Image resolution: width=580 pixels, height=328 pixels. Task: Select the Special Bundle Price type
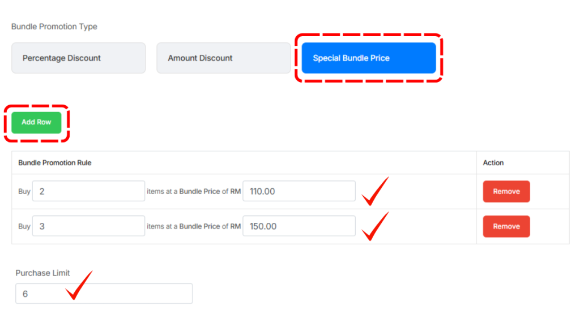point(368,58)
